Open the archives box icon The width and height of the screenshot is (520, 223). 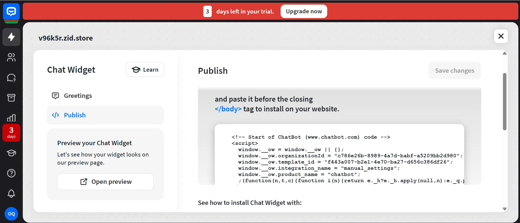11,98
